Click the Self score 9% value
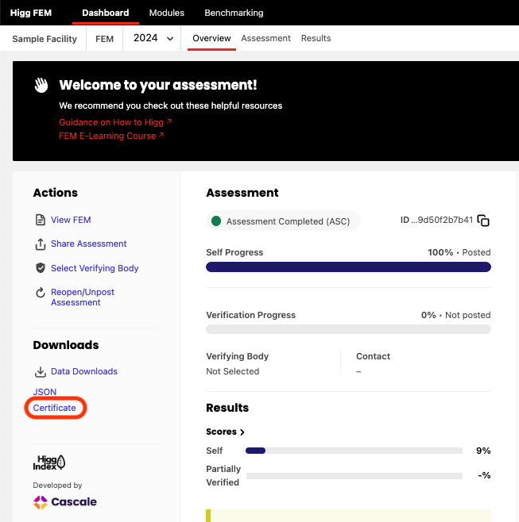 click(483, 451)
